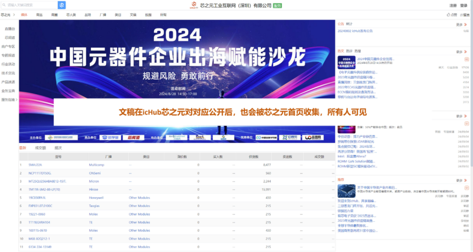Select the 芯人类 navigation tab
The width and height of the screenshot is (473, 252).
(71, 15)
